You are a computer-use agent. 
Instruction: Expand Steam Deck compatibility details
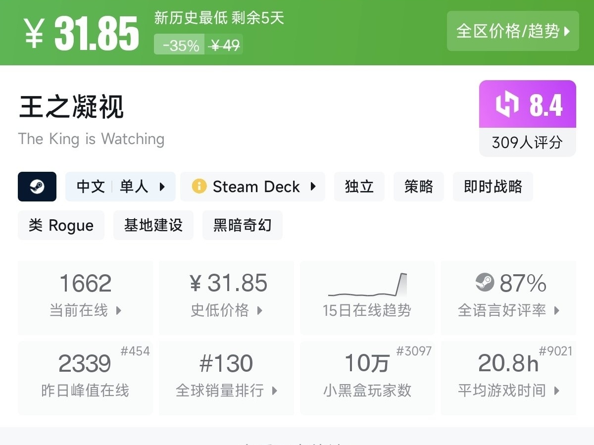(x=252, y=187)
